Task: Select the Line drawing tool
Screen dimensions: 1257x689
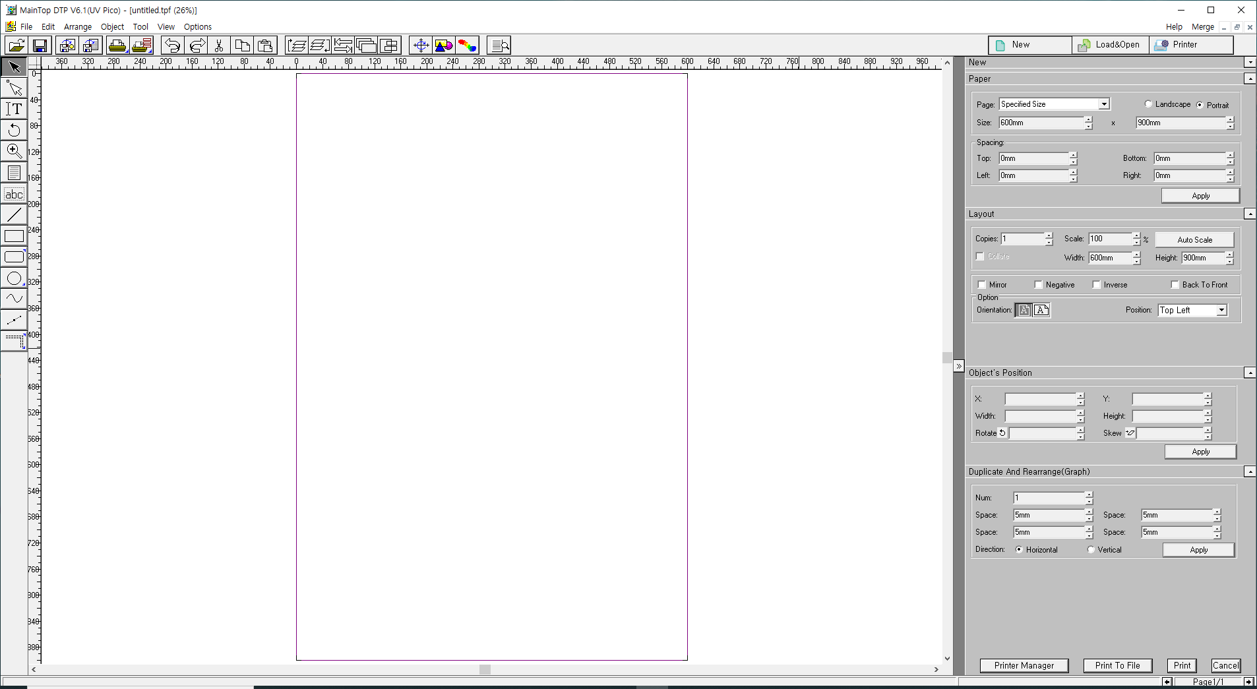Action: (14, 215)
